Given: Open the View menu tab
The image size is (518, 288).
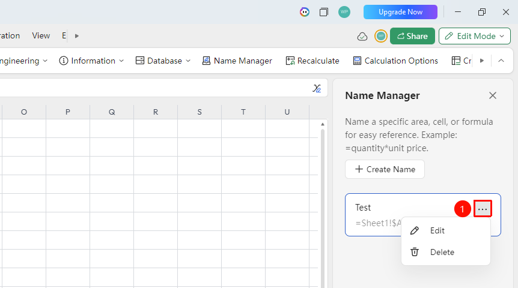Looking at the screenshot, I should click(x=41, y=35).
